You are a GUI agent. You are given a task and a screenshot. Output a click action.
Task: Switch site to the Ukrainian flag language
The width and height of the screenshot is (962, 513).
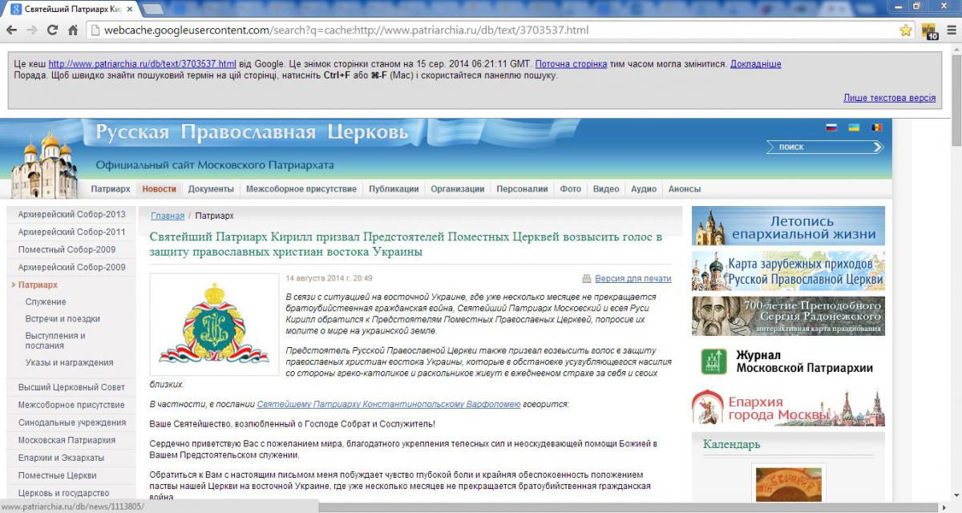point(854,127)
